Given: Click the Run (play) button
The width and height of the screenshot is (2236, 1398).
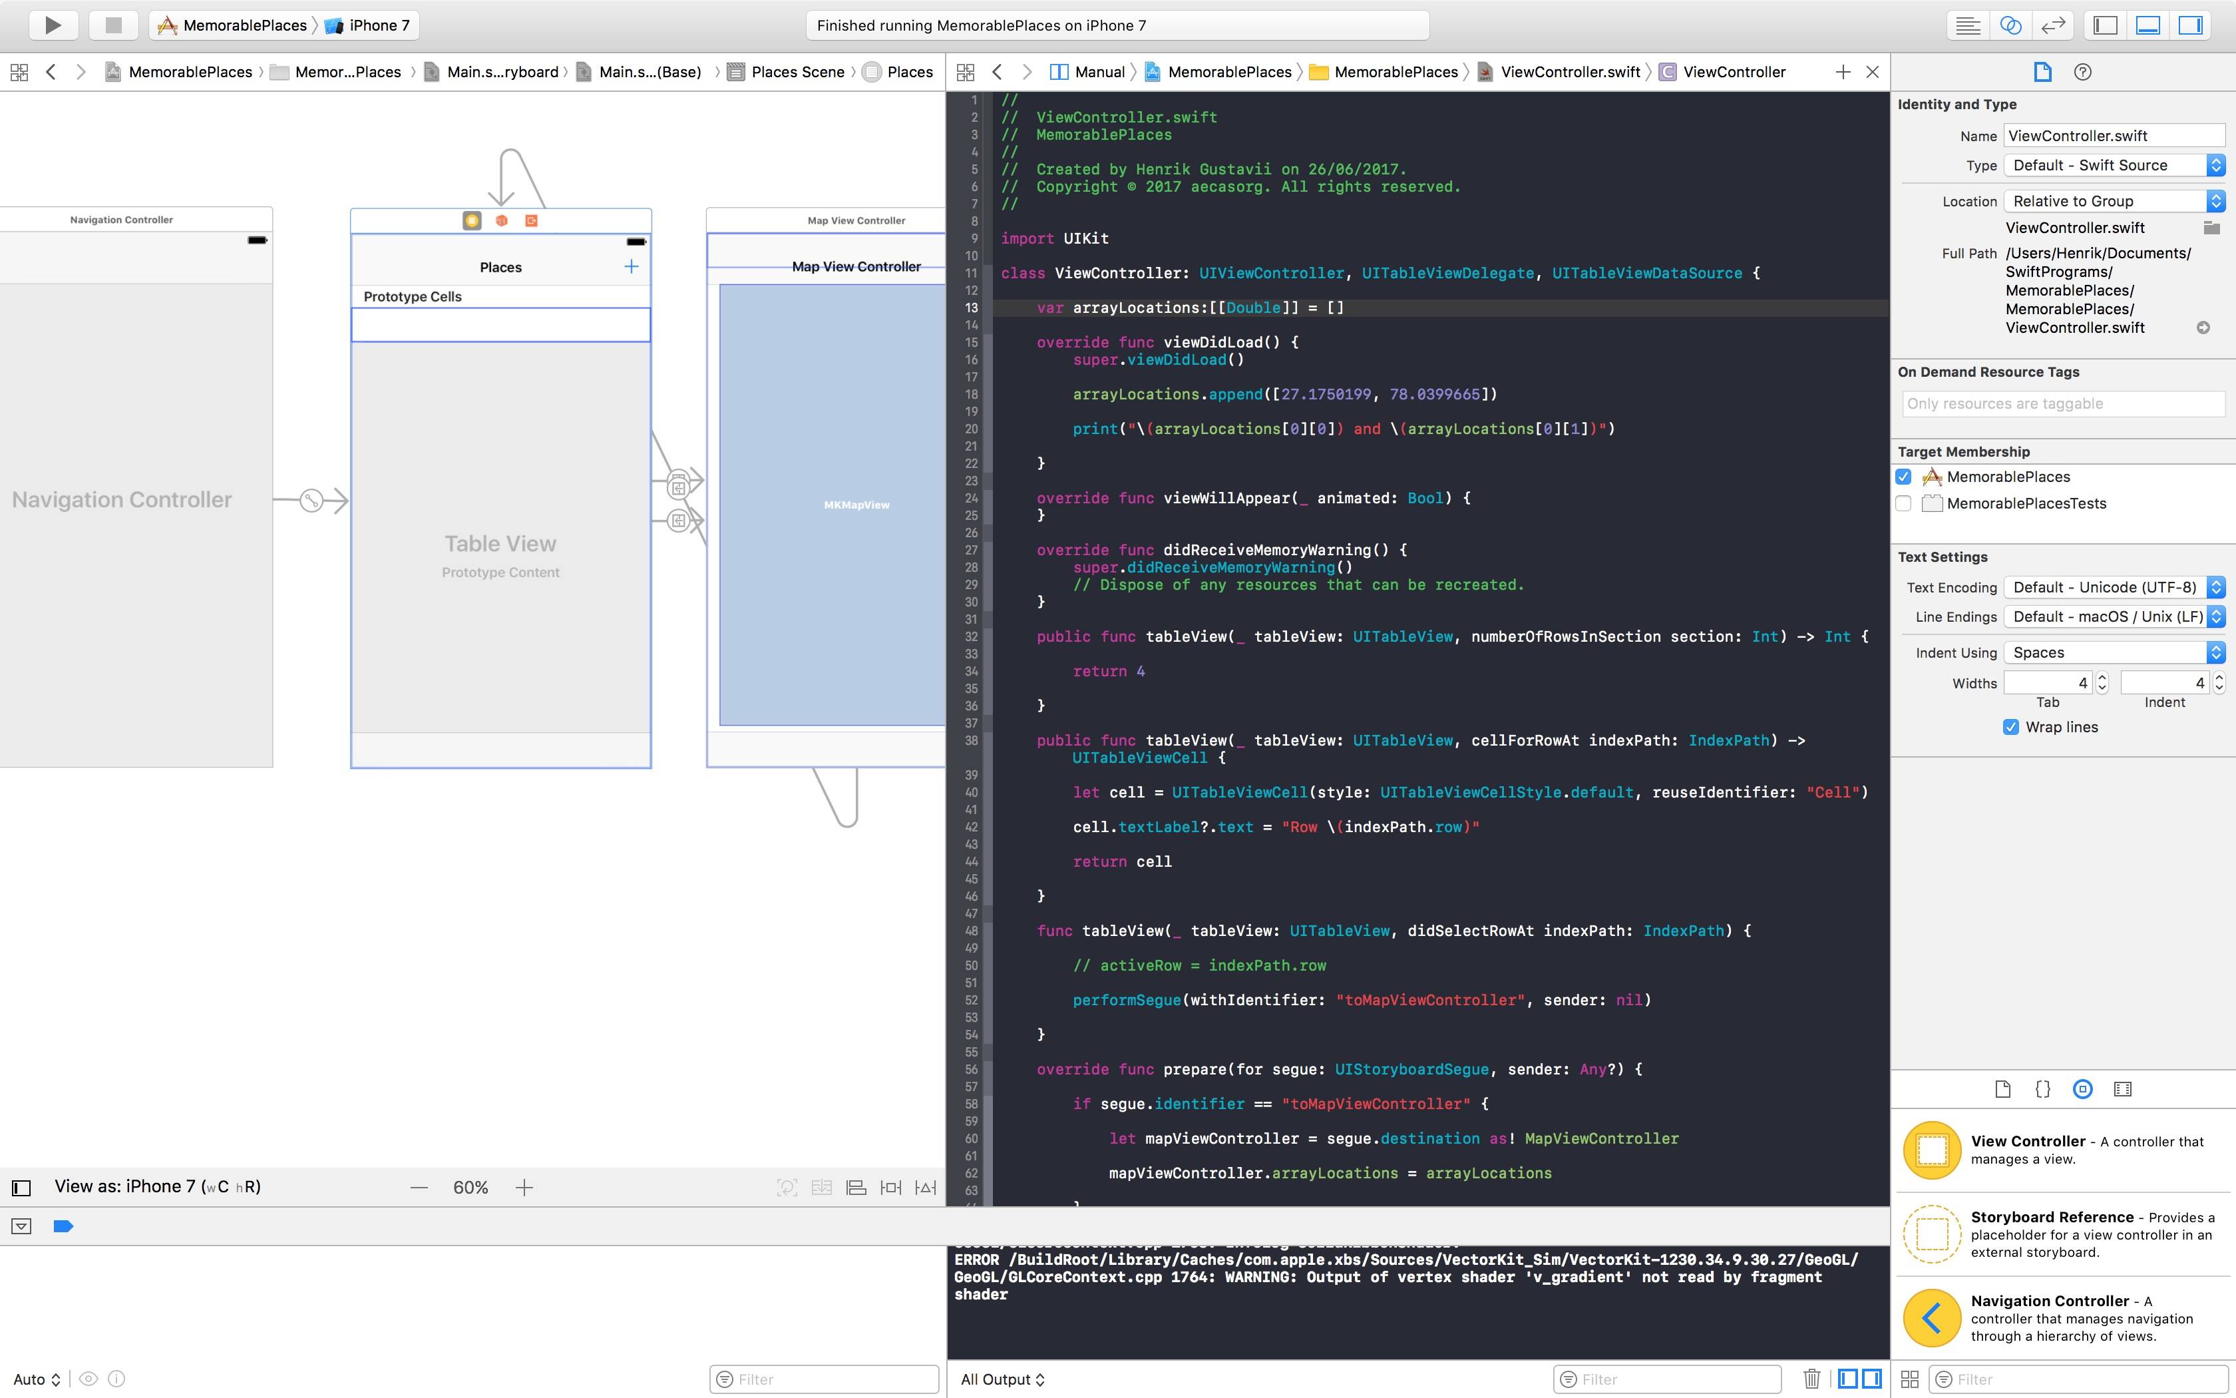Looking at the screenshot, I should (53, 25).
